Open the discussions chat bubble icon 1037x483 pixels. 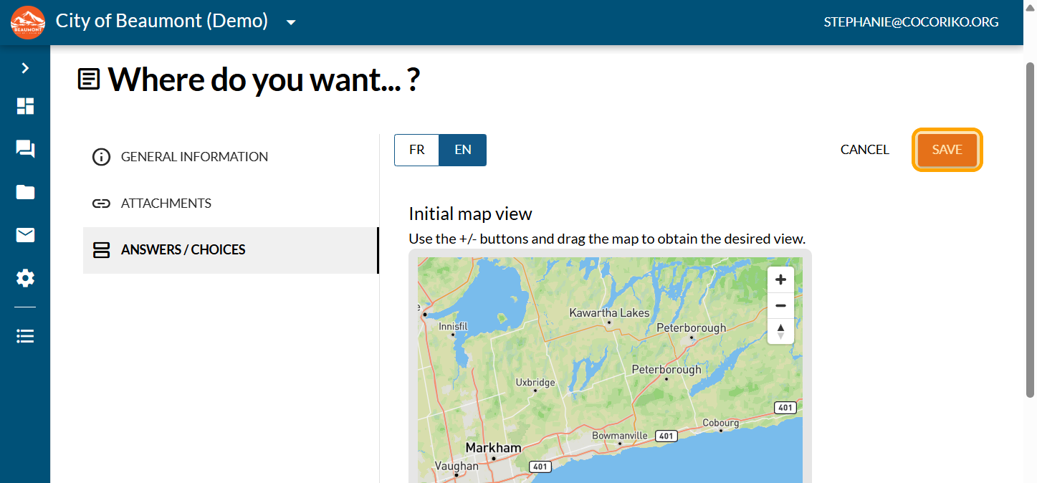coord(25,149)
